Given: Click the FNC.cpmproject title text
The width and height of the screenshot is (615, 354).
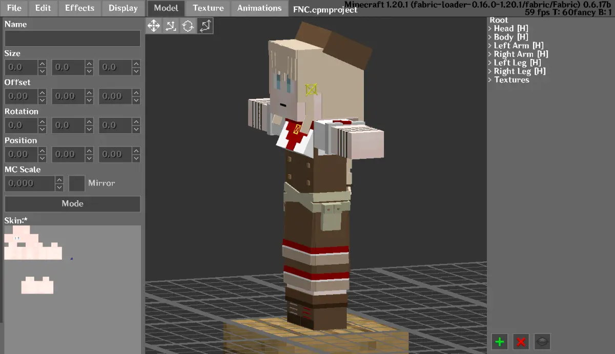Looking at the screenshot, I should [325, 10].
